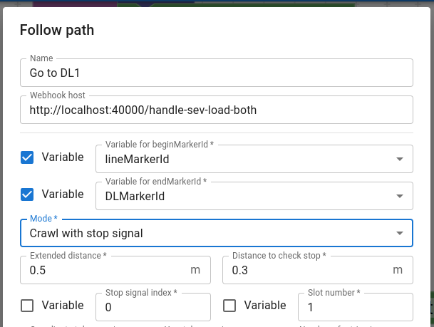Uncheck the Variable checkbox for beginMarkerId
The width and height of the screenshot is (434, 327).
point(27,157)
